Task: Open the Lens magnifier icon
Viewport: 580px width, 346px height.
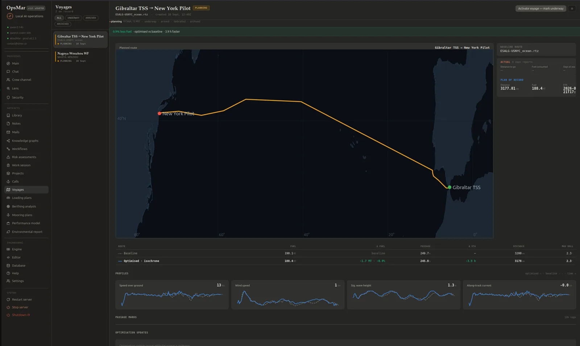Action: tap(8, 88)
